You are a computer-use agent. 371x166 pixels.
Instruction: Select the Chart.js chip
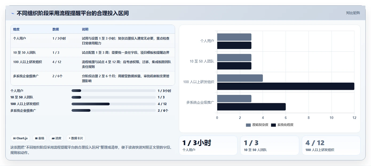[21, 138]
